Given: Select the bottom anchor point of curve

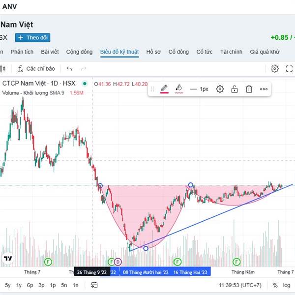Looking at the screenshot, I should click(x=146, y=248).
